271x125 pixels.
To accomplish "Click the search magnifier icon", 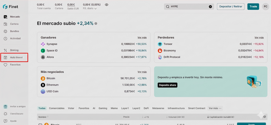I will 167,7.
